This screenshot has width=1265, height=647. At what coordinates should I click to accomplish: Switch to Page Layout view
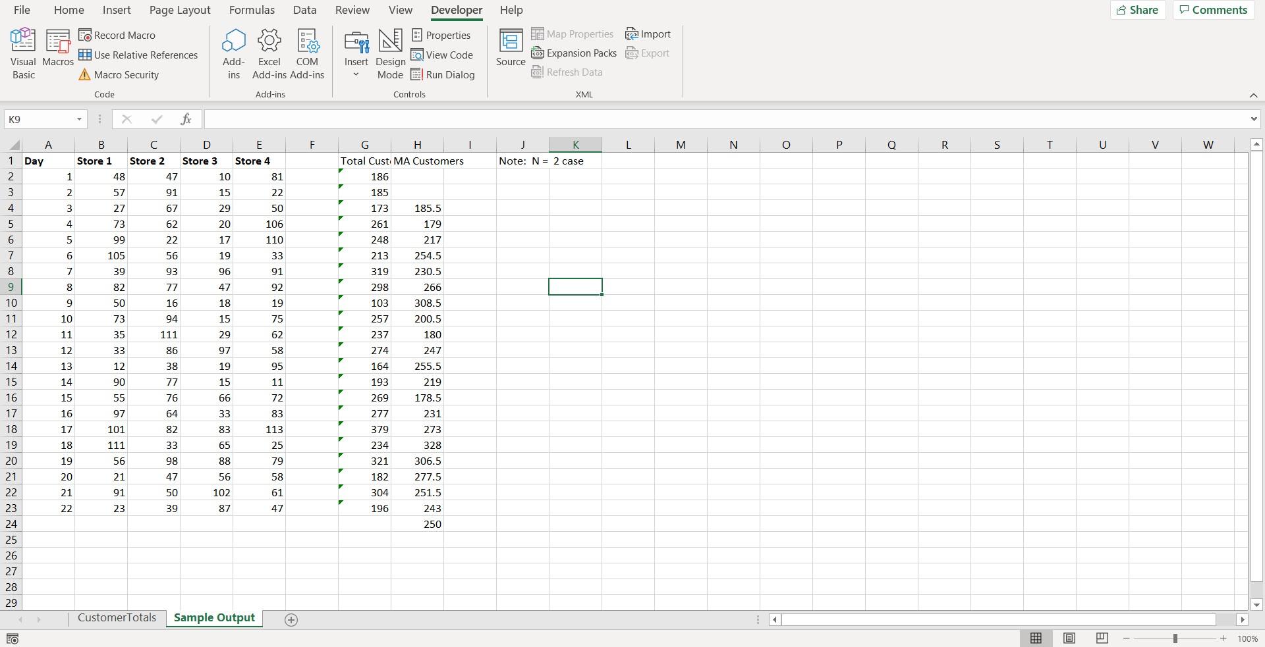point(1069,638)
